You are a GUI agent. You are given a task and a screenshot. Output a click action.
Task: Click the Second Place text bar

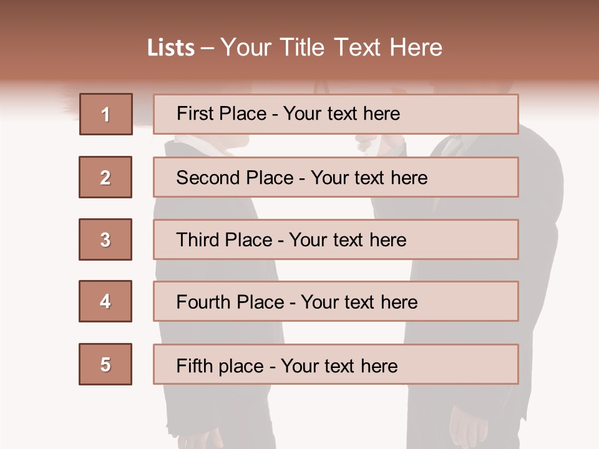(336, 177)
